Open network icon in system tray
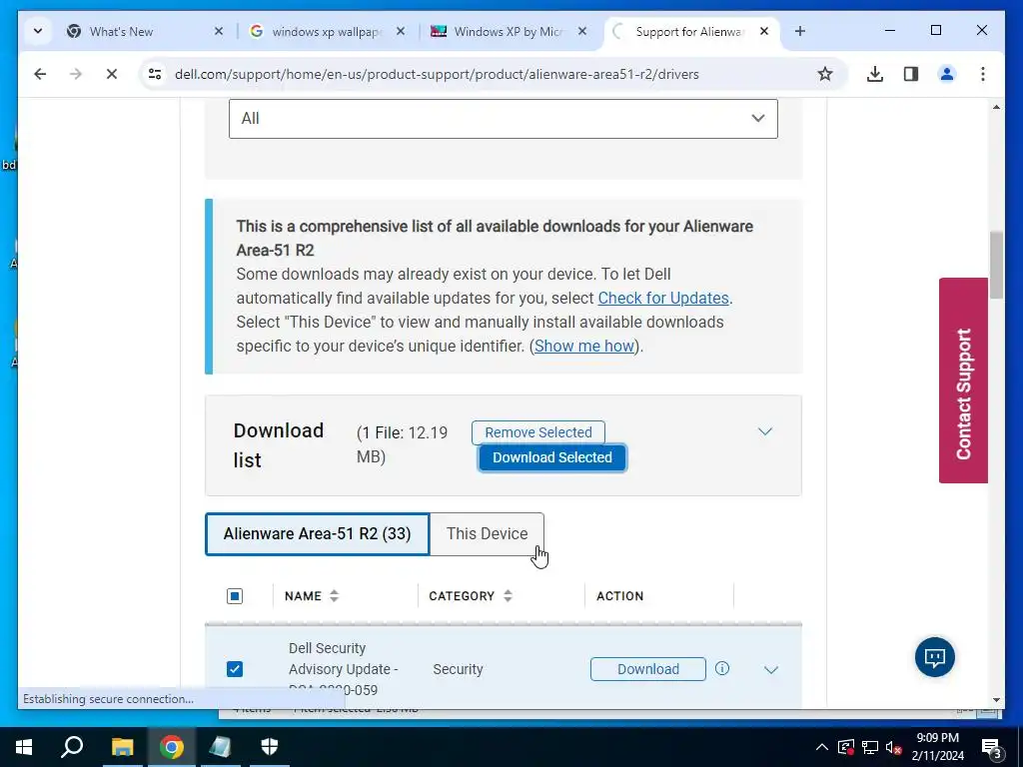This screenshot has width=1023, height=767. [x=869, y=747]
